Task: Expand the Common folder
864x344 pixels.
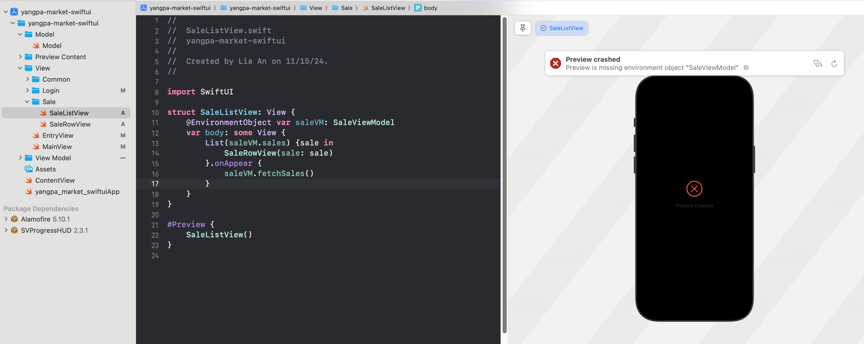Action: click(x=27, y=79)
